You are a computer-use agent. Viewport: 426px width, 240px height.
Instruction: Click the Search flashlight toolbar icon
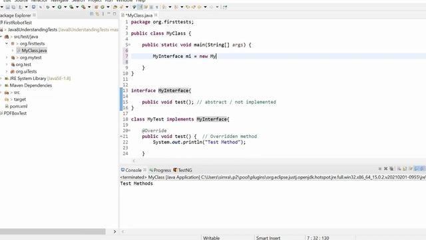(x=121, y=7)
